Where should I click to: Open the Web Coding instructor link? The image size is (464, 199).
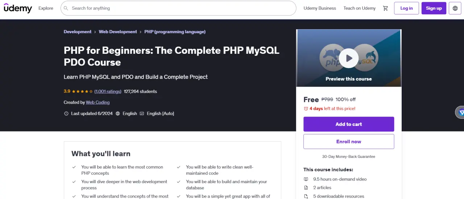tap(98, 103)
